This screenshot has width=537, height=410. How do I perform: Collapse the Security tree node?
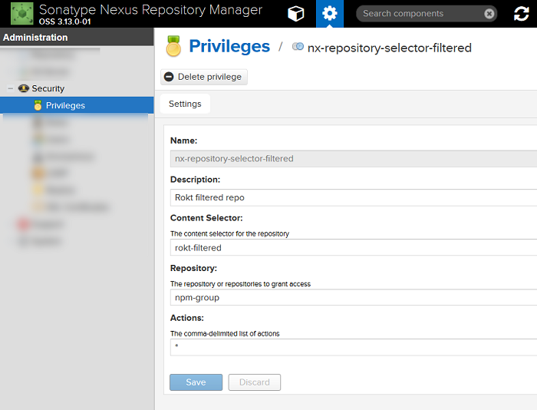coord(11,88)
